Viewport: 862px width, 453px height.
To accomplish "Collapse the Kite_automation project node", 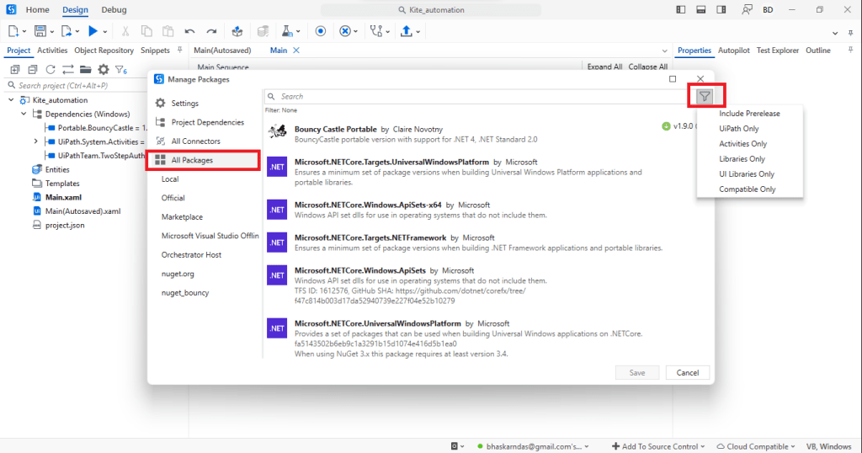I will point(12,99).
